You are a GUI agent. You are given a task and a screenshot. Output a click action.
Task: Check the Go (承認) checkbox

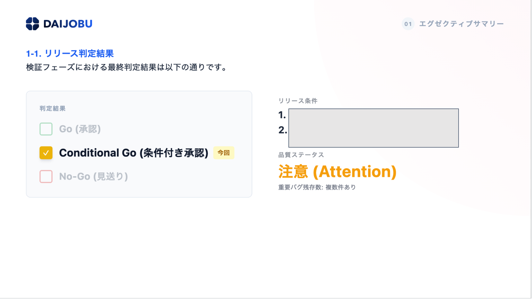[x=46, y=129]
